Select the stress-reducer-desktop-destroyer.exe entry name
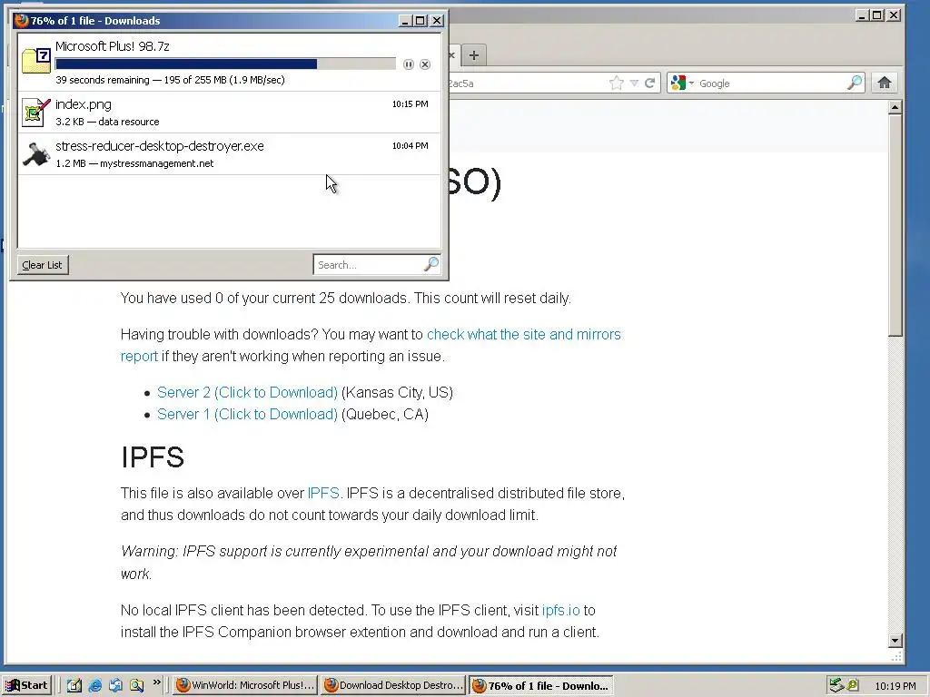 pos(160,146)
